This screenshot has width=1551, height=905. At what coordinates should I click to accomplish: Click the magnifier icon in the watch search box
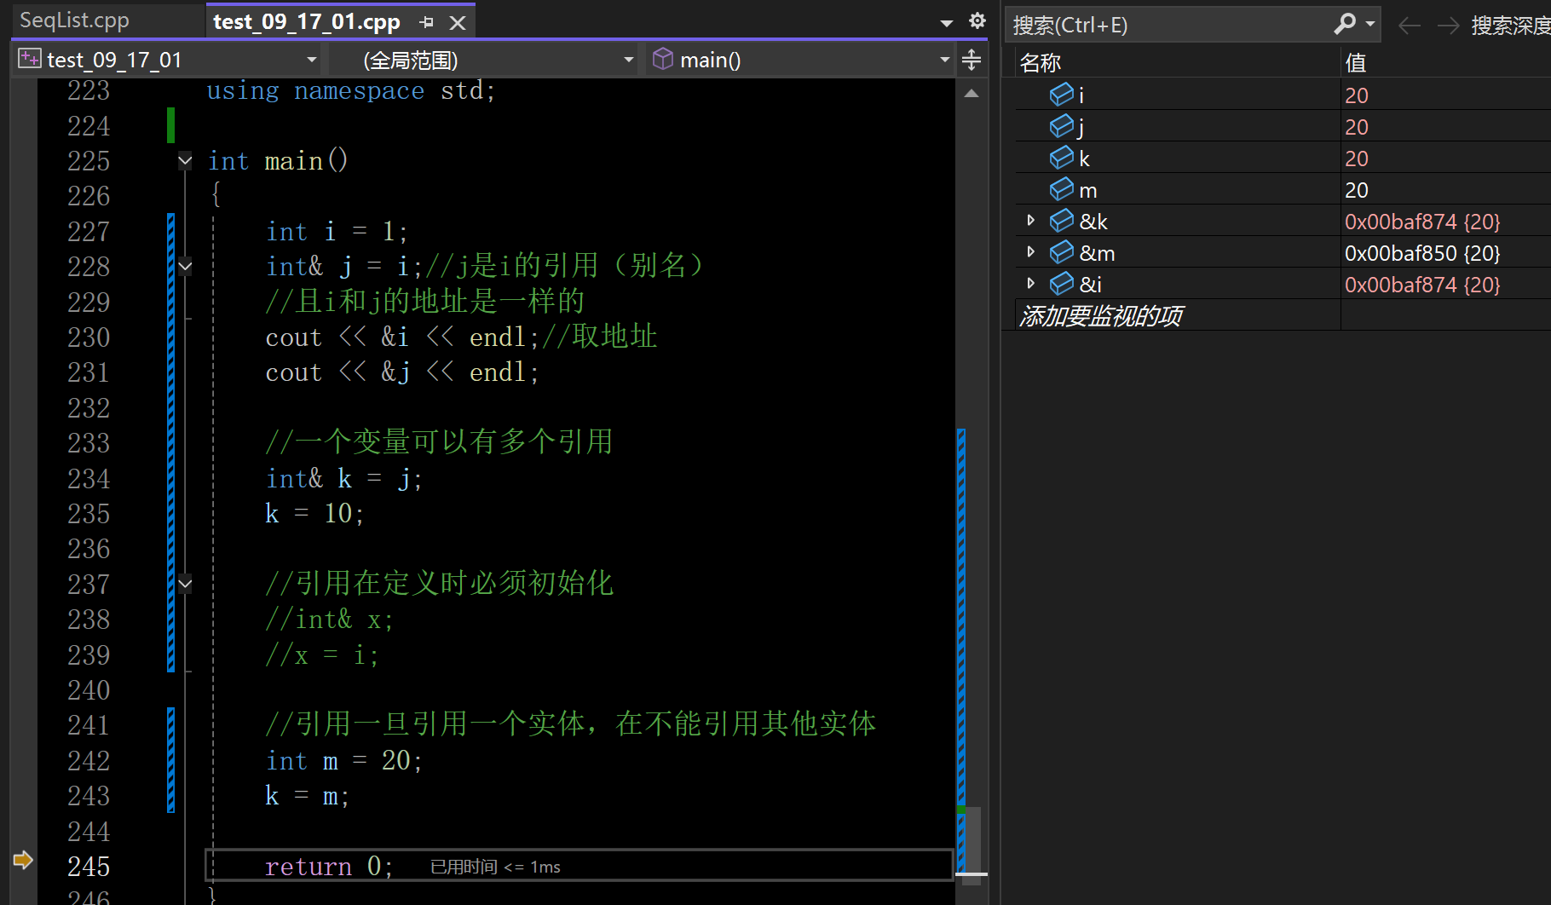click(1344, 24)
